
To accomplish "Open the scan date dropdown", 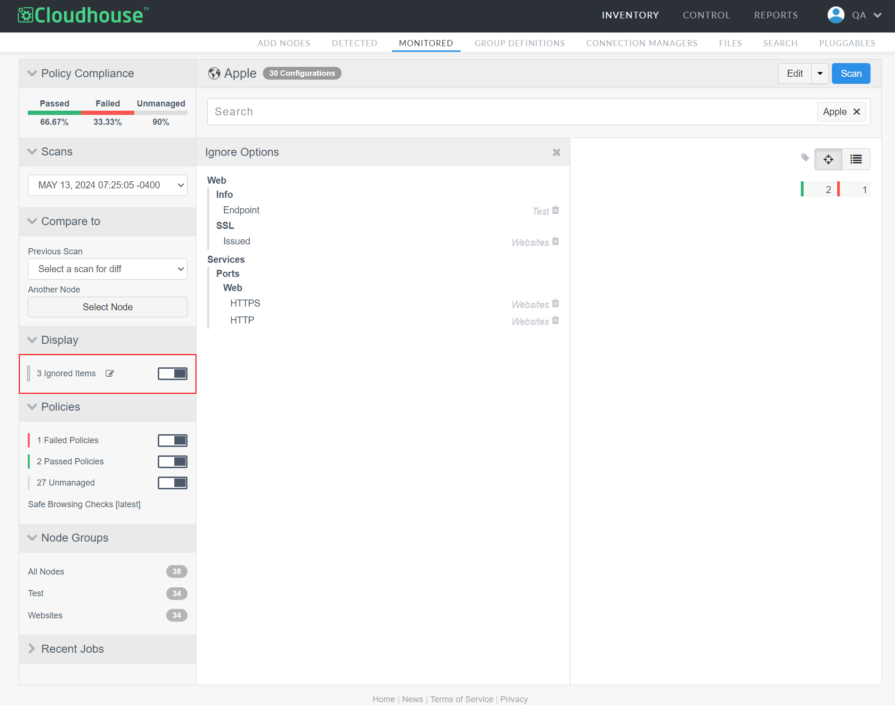I will [x=107, y=185].
